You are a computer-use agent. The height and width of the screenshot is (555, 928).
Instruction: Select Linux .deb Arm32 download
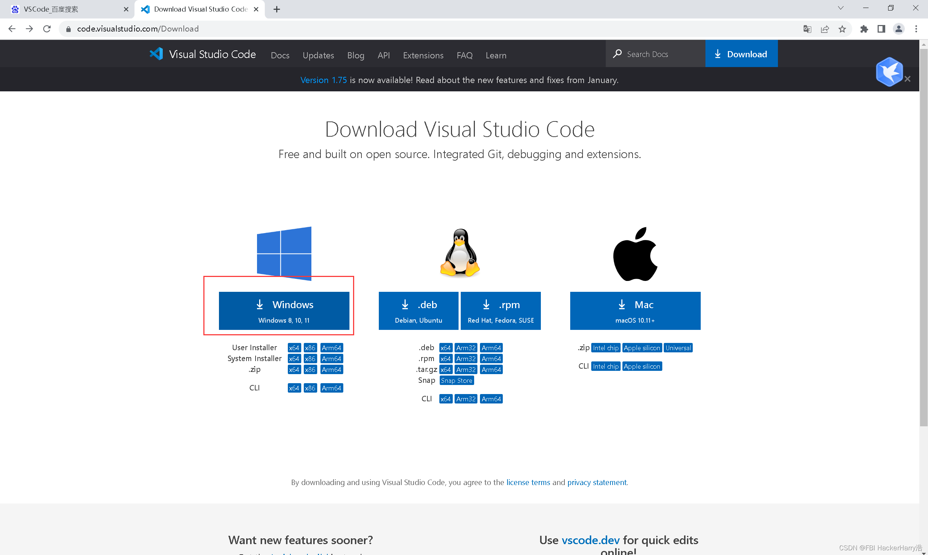[x=466, y=348]
